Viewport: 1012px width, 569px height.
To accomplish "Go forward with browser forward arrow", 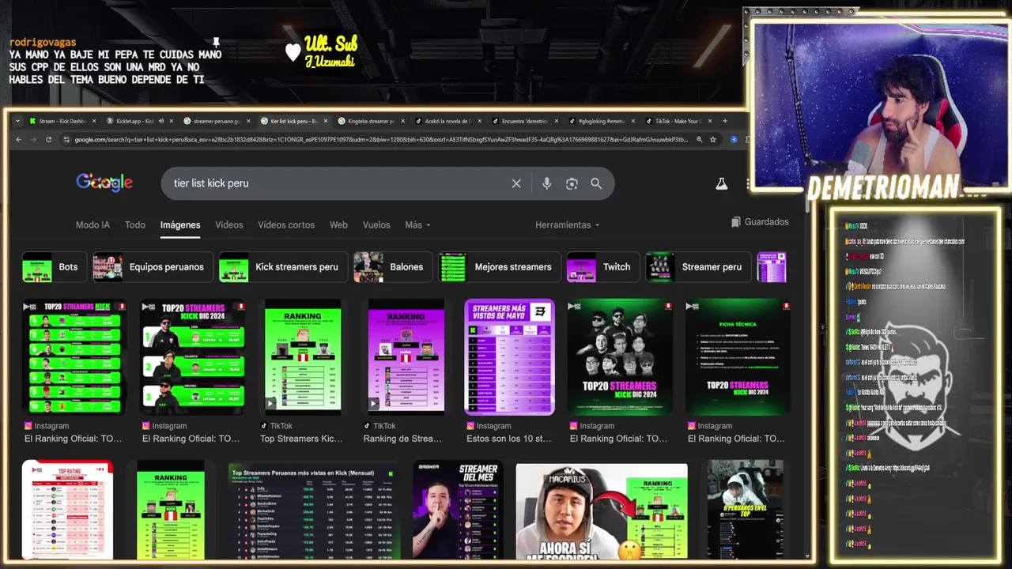I will point(33,140).
